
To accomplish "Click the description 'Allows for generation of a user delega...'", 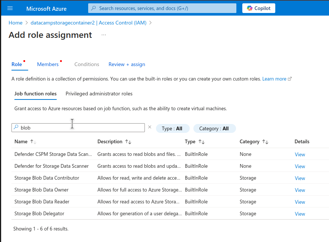I will (x=140, y=214).
